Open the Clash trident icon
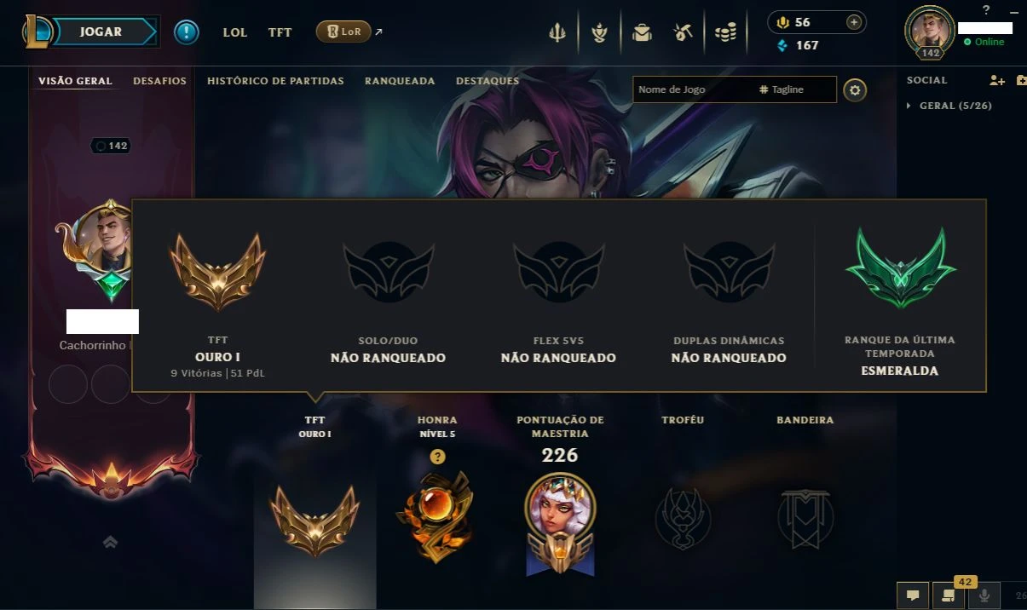Image resolution: width=1027 pixels, height=610 pixels. click(557, 33)
